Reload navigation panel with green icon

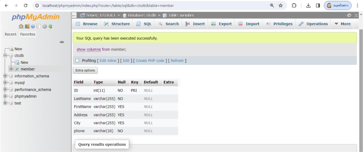click(50, 27)
